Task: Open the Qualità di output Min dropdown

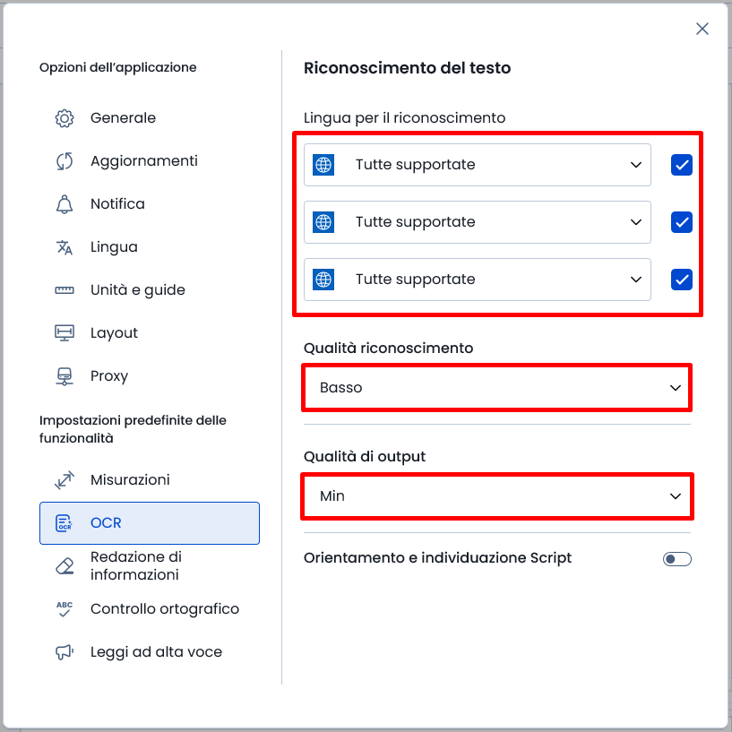Action: [x=497, y=495]
